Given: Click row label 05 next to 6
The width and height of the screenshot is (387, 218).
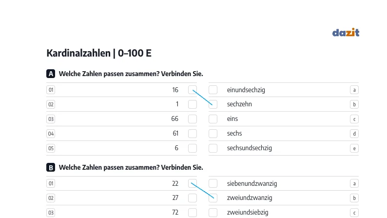Looking at the screenshot, I should pyautogui.click(x=51, y=148).
